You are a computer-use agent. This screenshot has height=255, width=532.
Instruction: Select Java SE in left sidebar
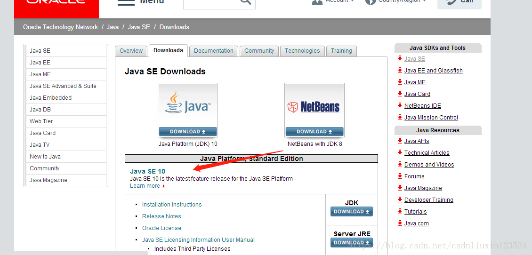(x=66, y=51)
